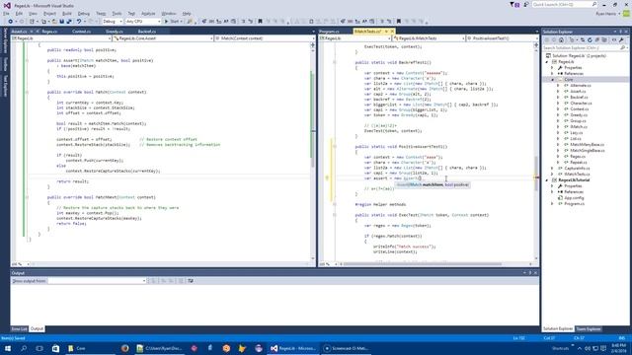
Task: Click the Firefox taskbar icon
Action: point(125,348)
